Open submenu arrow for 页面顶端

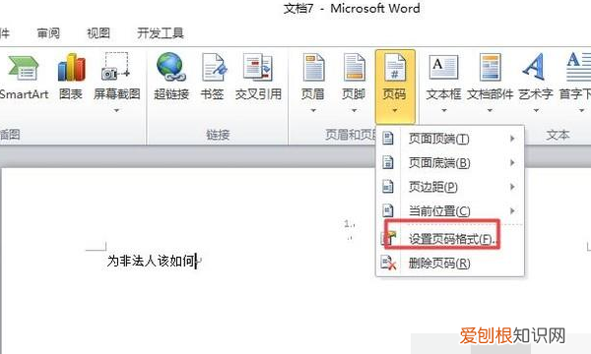click(512, 139)
